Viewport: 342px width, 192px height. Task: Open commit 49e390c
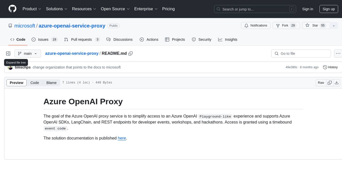pos(291,67)
